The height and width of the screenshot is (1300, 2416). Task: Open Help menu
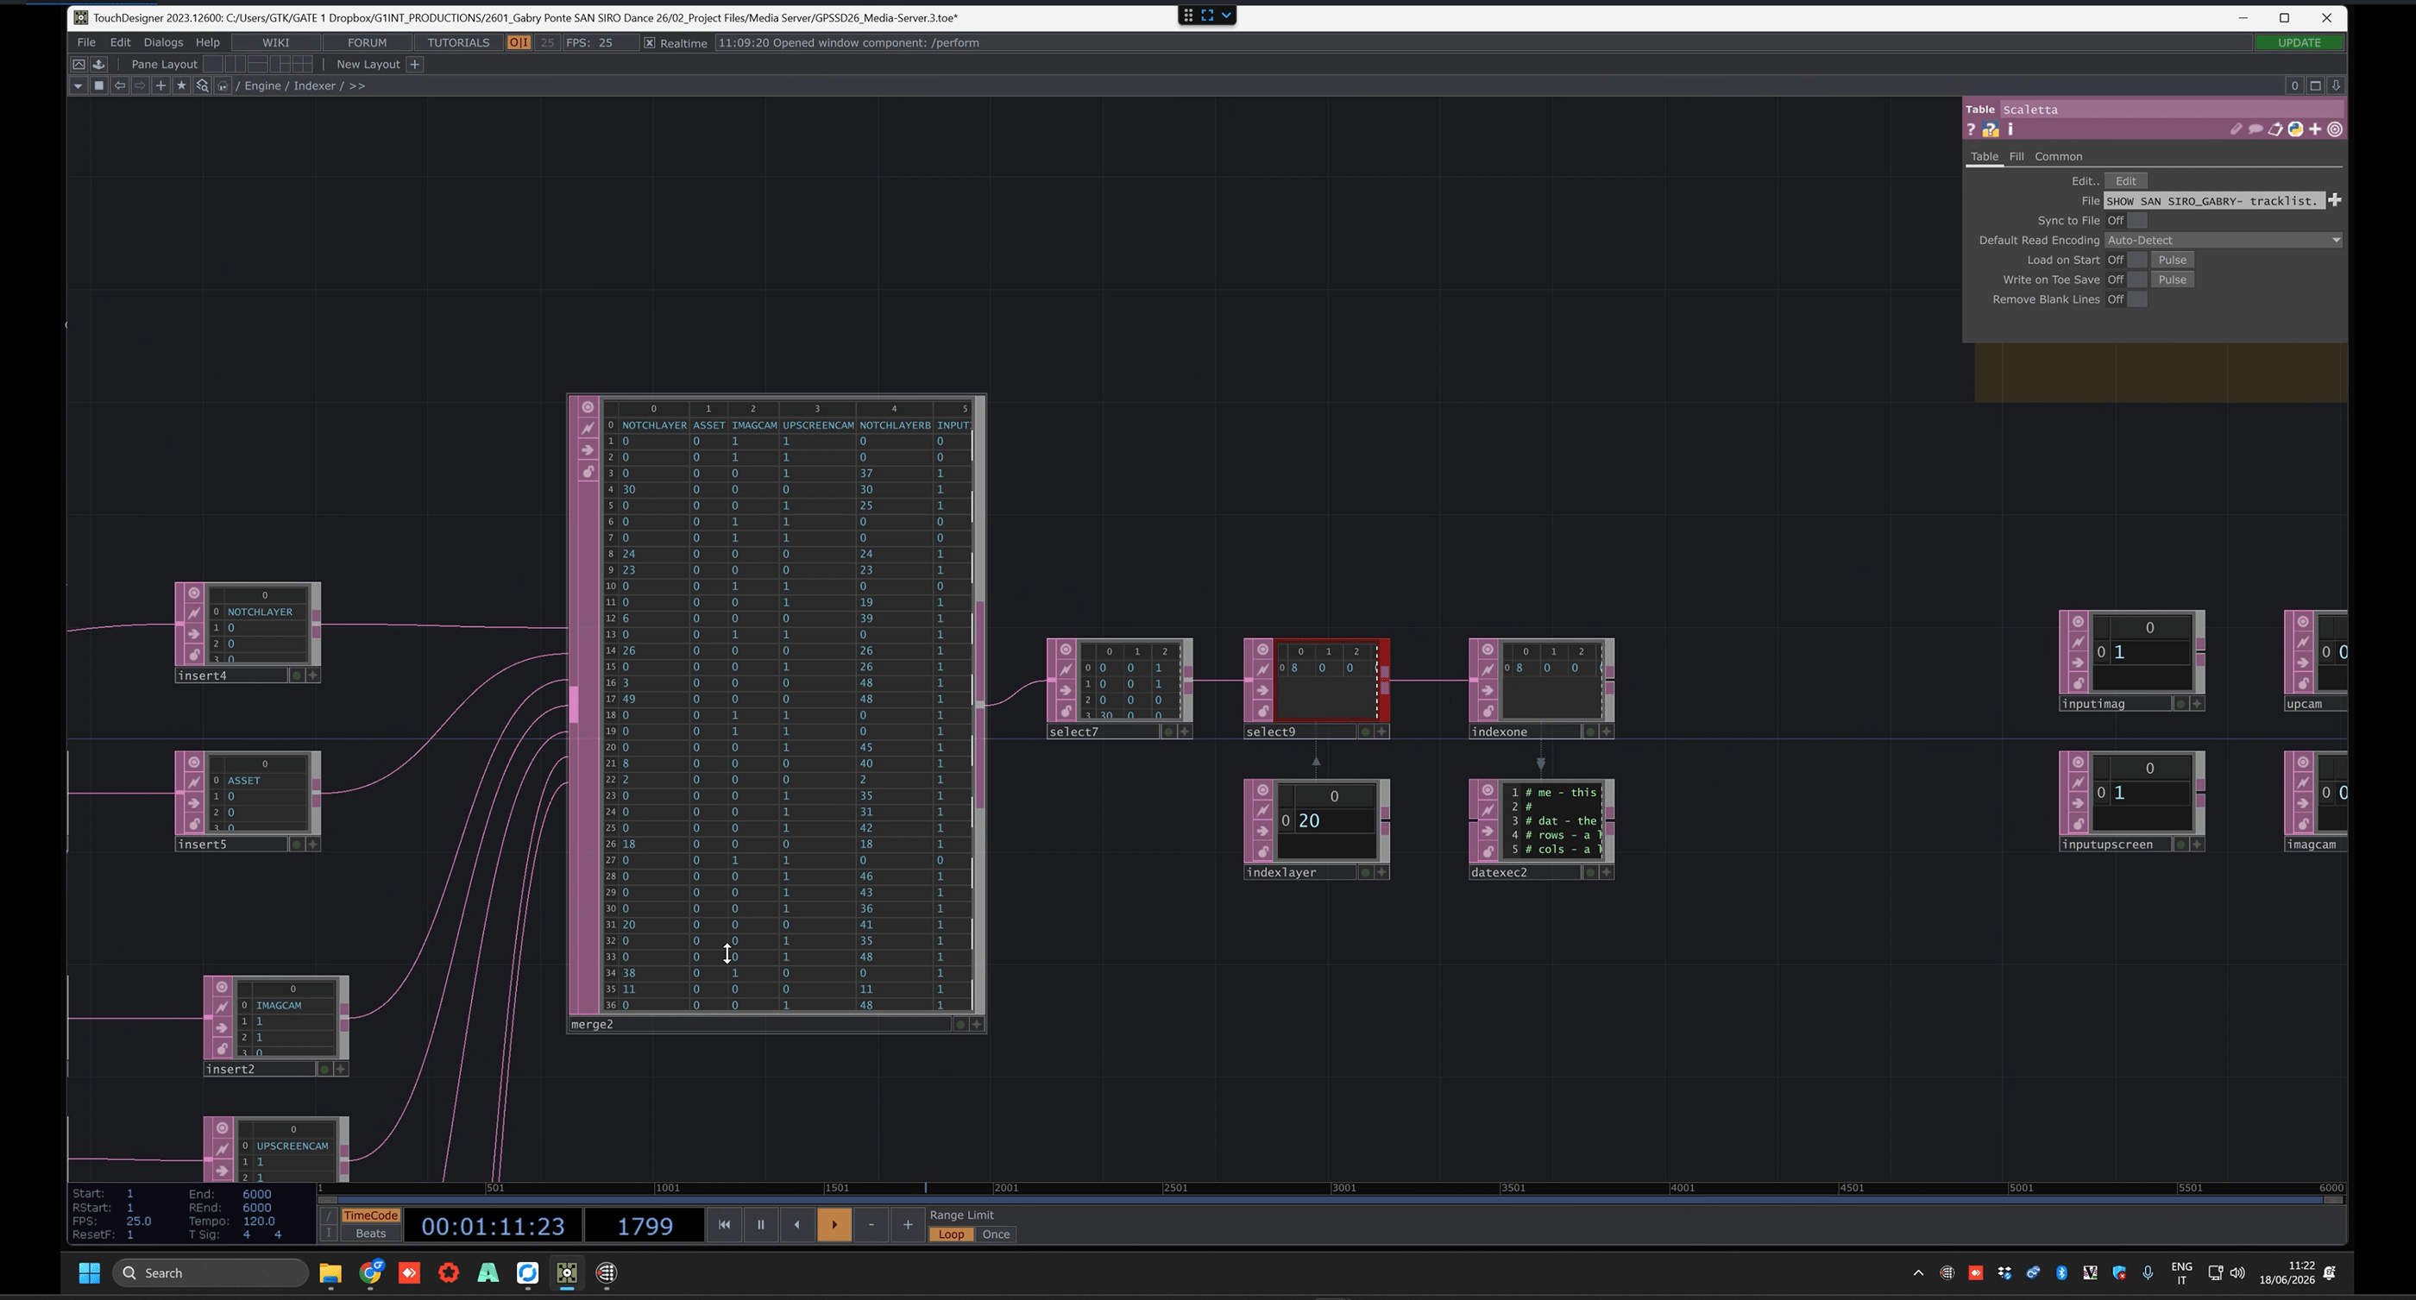pyautogui.click(x=207, y=42)
